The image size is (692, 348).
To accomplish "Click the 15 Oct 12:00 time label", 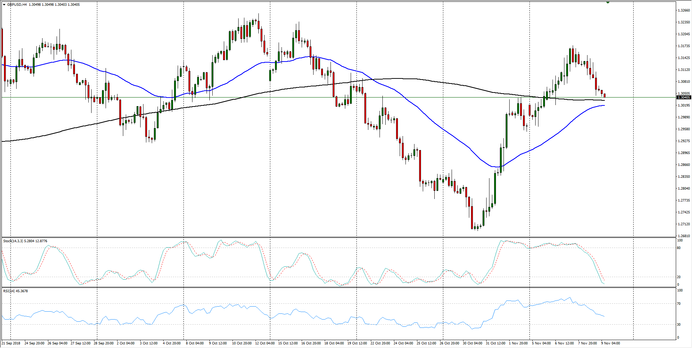I will [288, 343].
